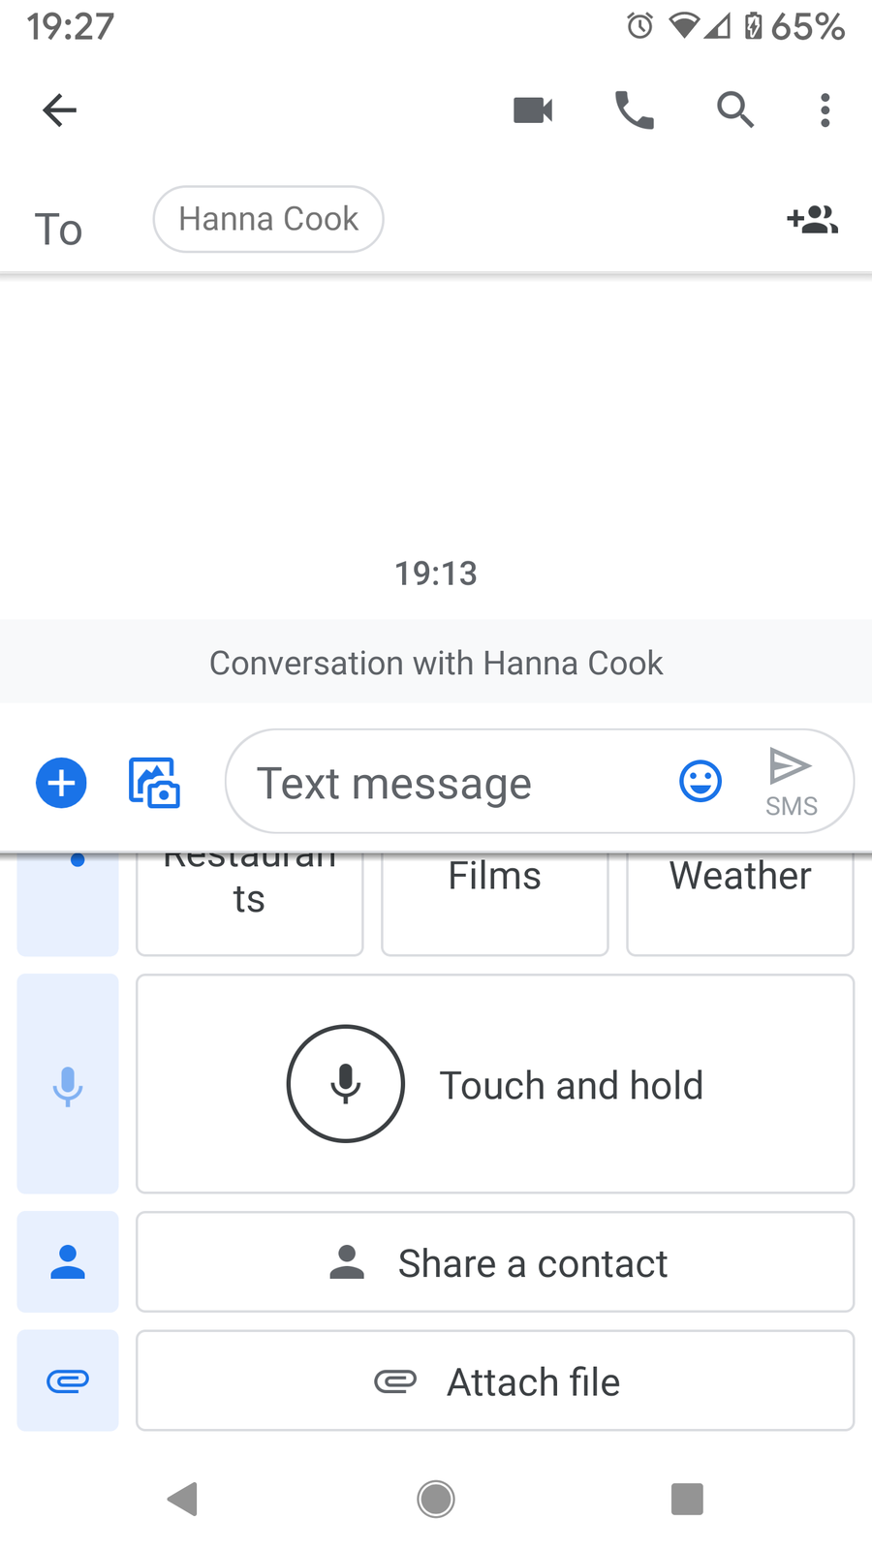Screen dimensions: 872x1550
Task: Select the microphone category in sidebar
Action: tap(68, 1084)
